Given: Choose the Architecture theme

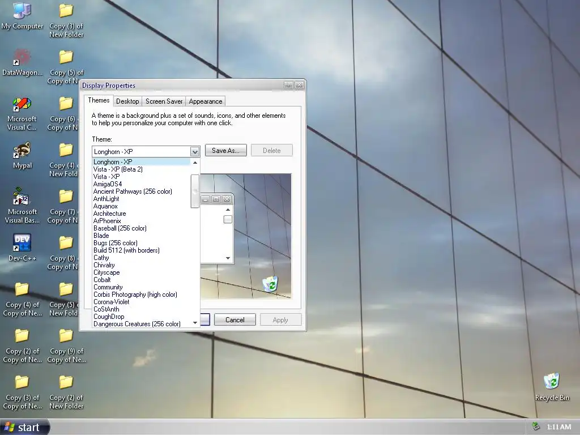Looking at the screenshot, I should pyautogui.click(x=141, y=214).
